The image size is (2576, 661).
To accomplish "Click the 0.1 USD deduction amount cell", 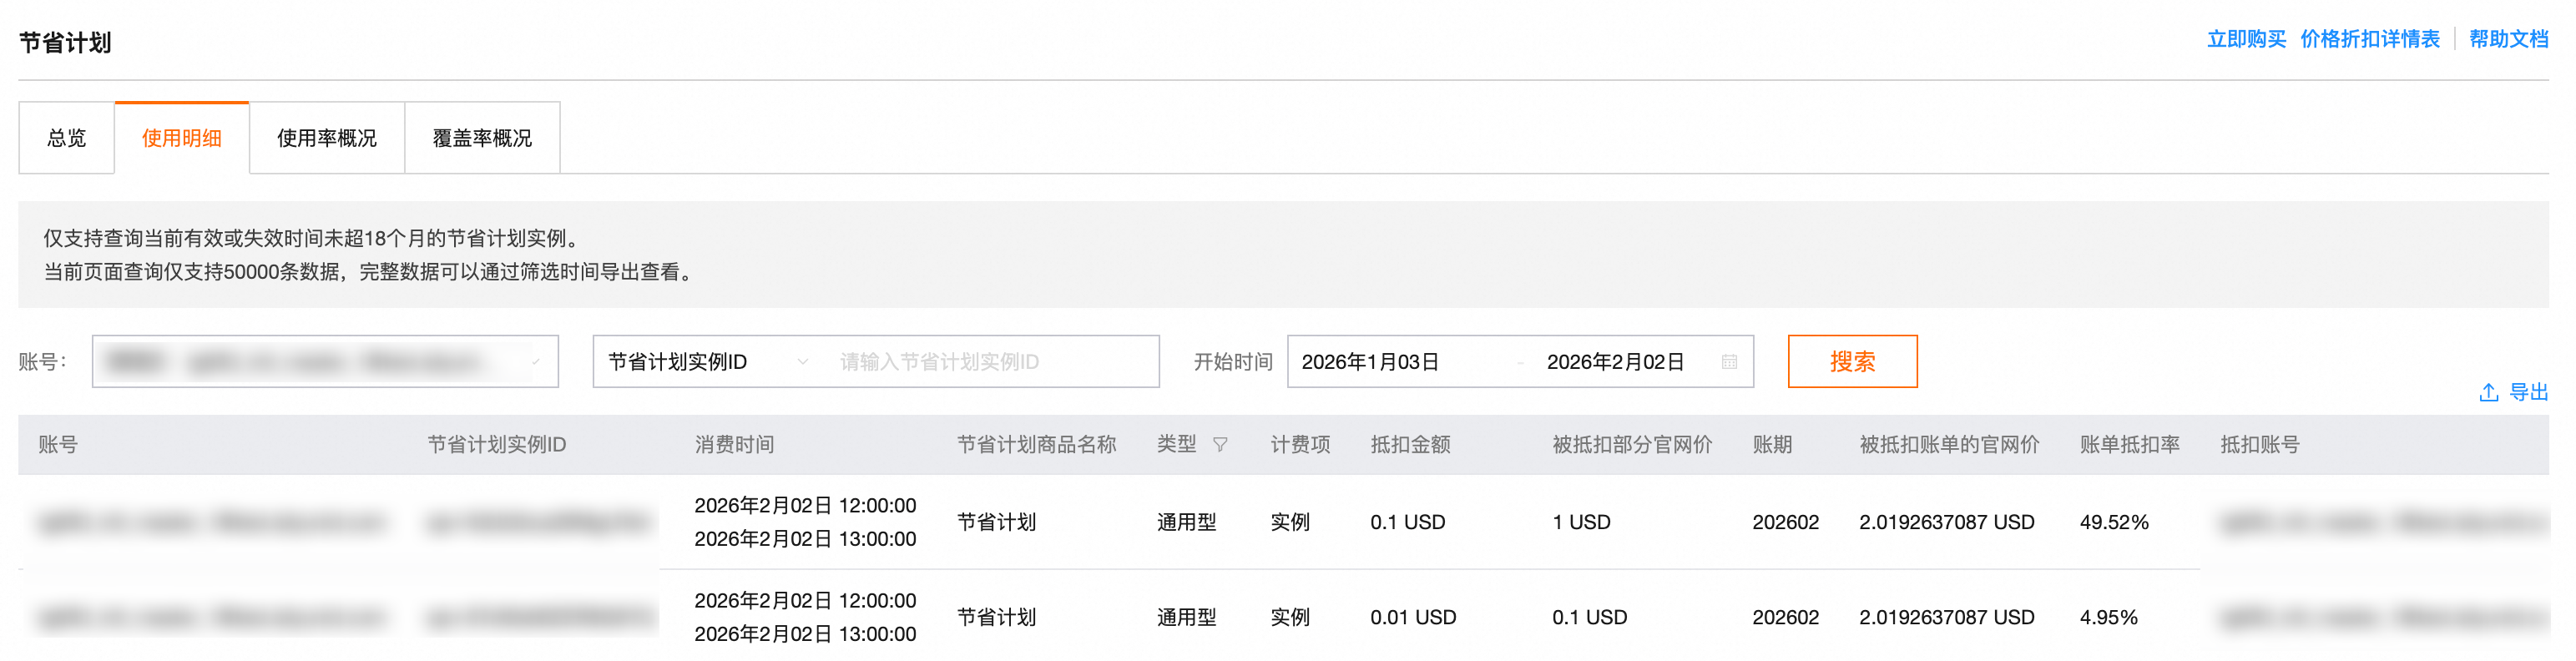I will pos(1408,522).
